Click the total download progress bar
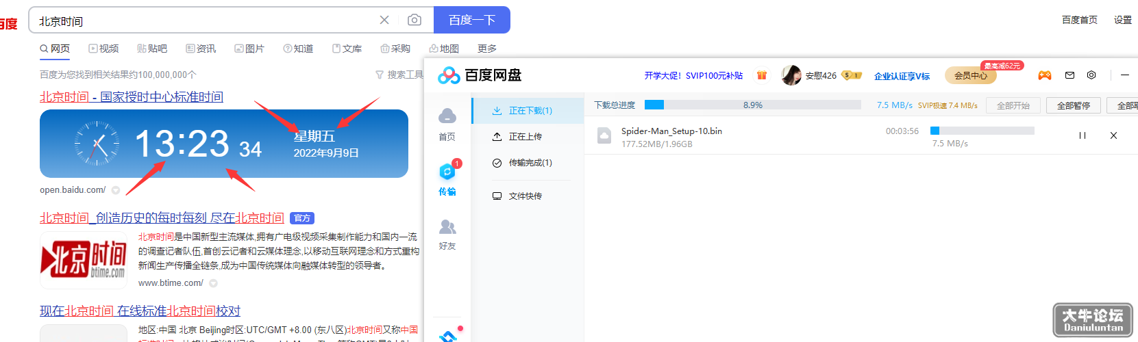The image size is (1138, 342). 753,105
